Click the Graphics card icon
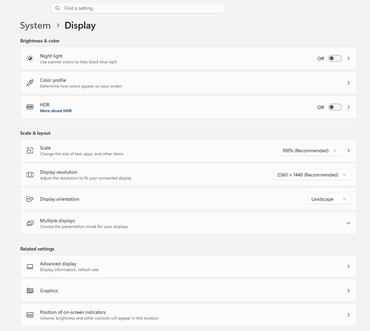 coord(30,291)
